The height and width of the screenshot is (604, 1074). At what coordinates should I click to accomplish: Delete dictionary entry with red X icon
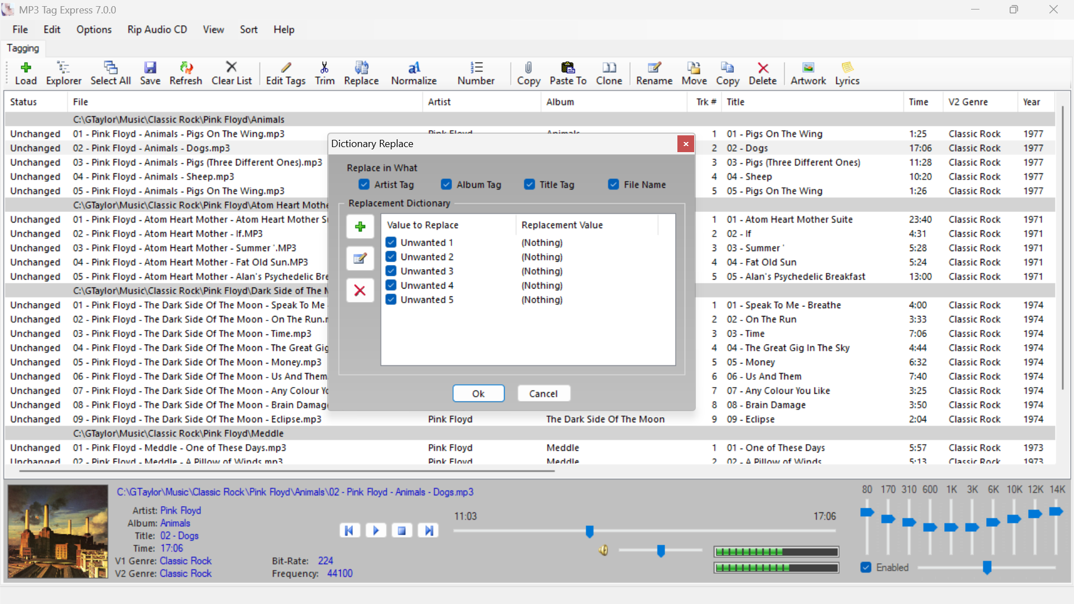pos(360,290)
